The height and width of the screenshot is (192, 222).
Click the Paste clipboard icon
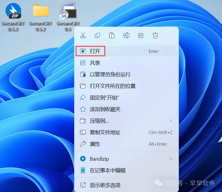click(x=112, y=35)
